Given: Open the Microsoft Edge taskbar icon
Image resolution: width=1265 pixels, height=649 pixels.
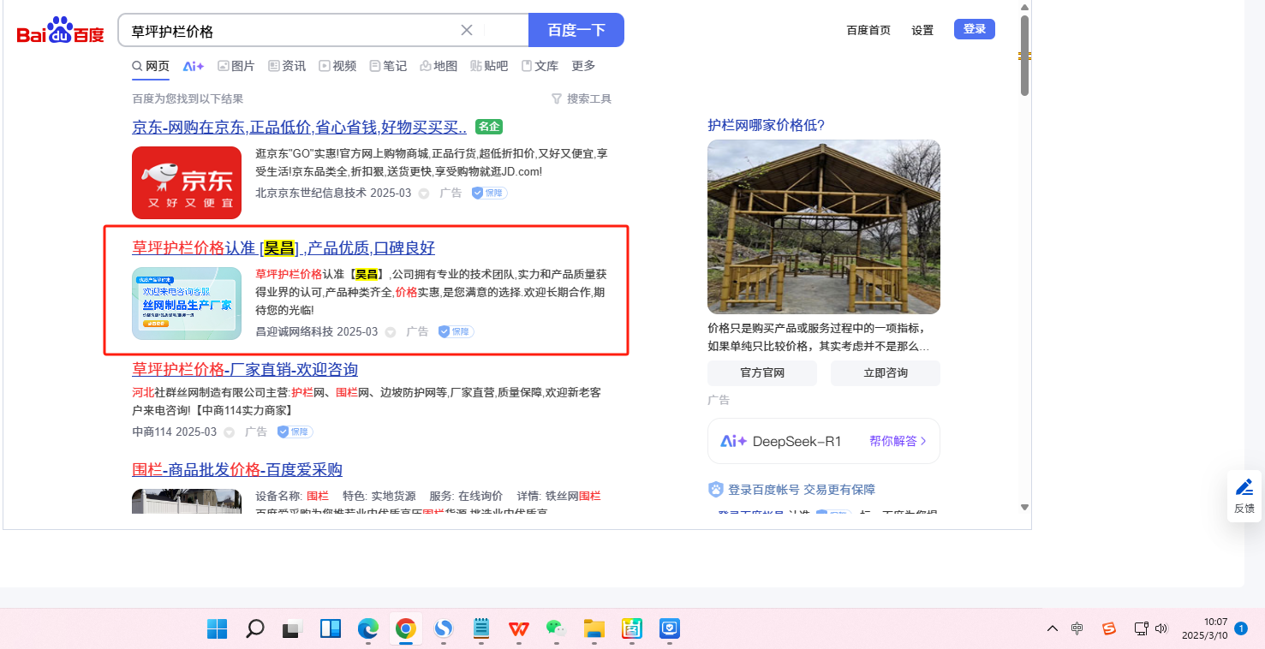Looking at the screenshot, I should click(367, 629).
